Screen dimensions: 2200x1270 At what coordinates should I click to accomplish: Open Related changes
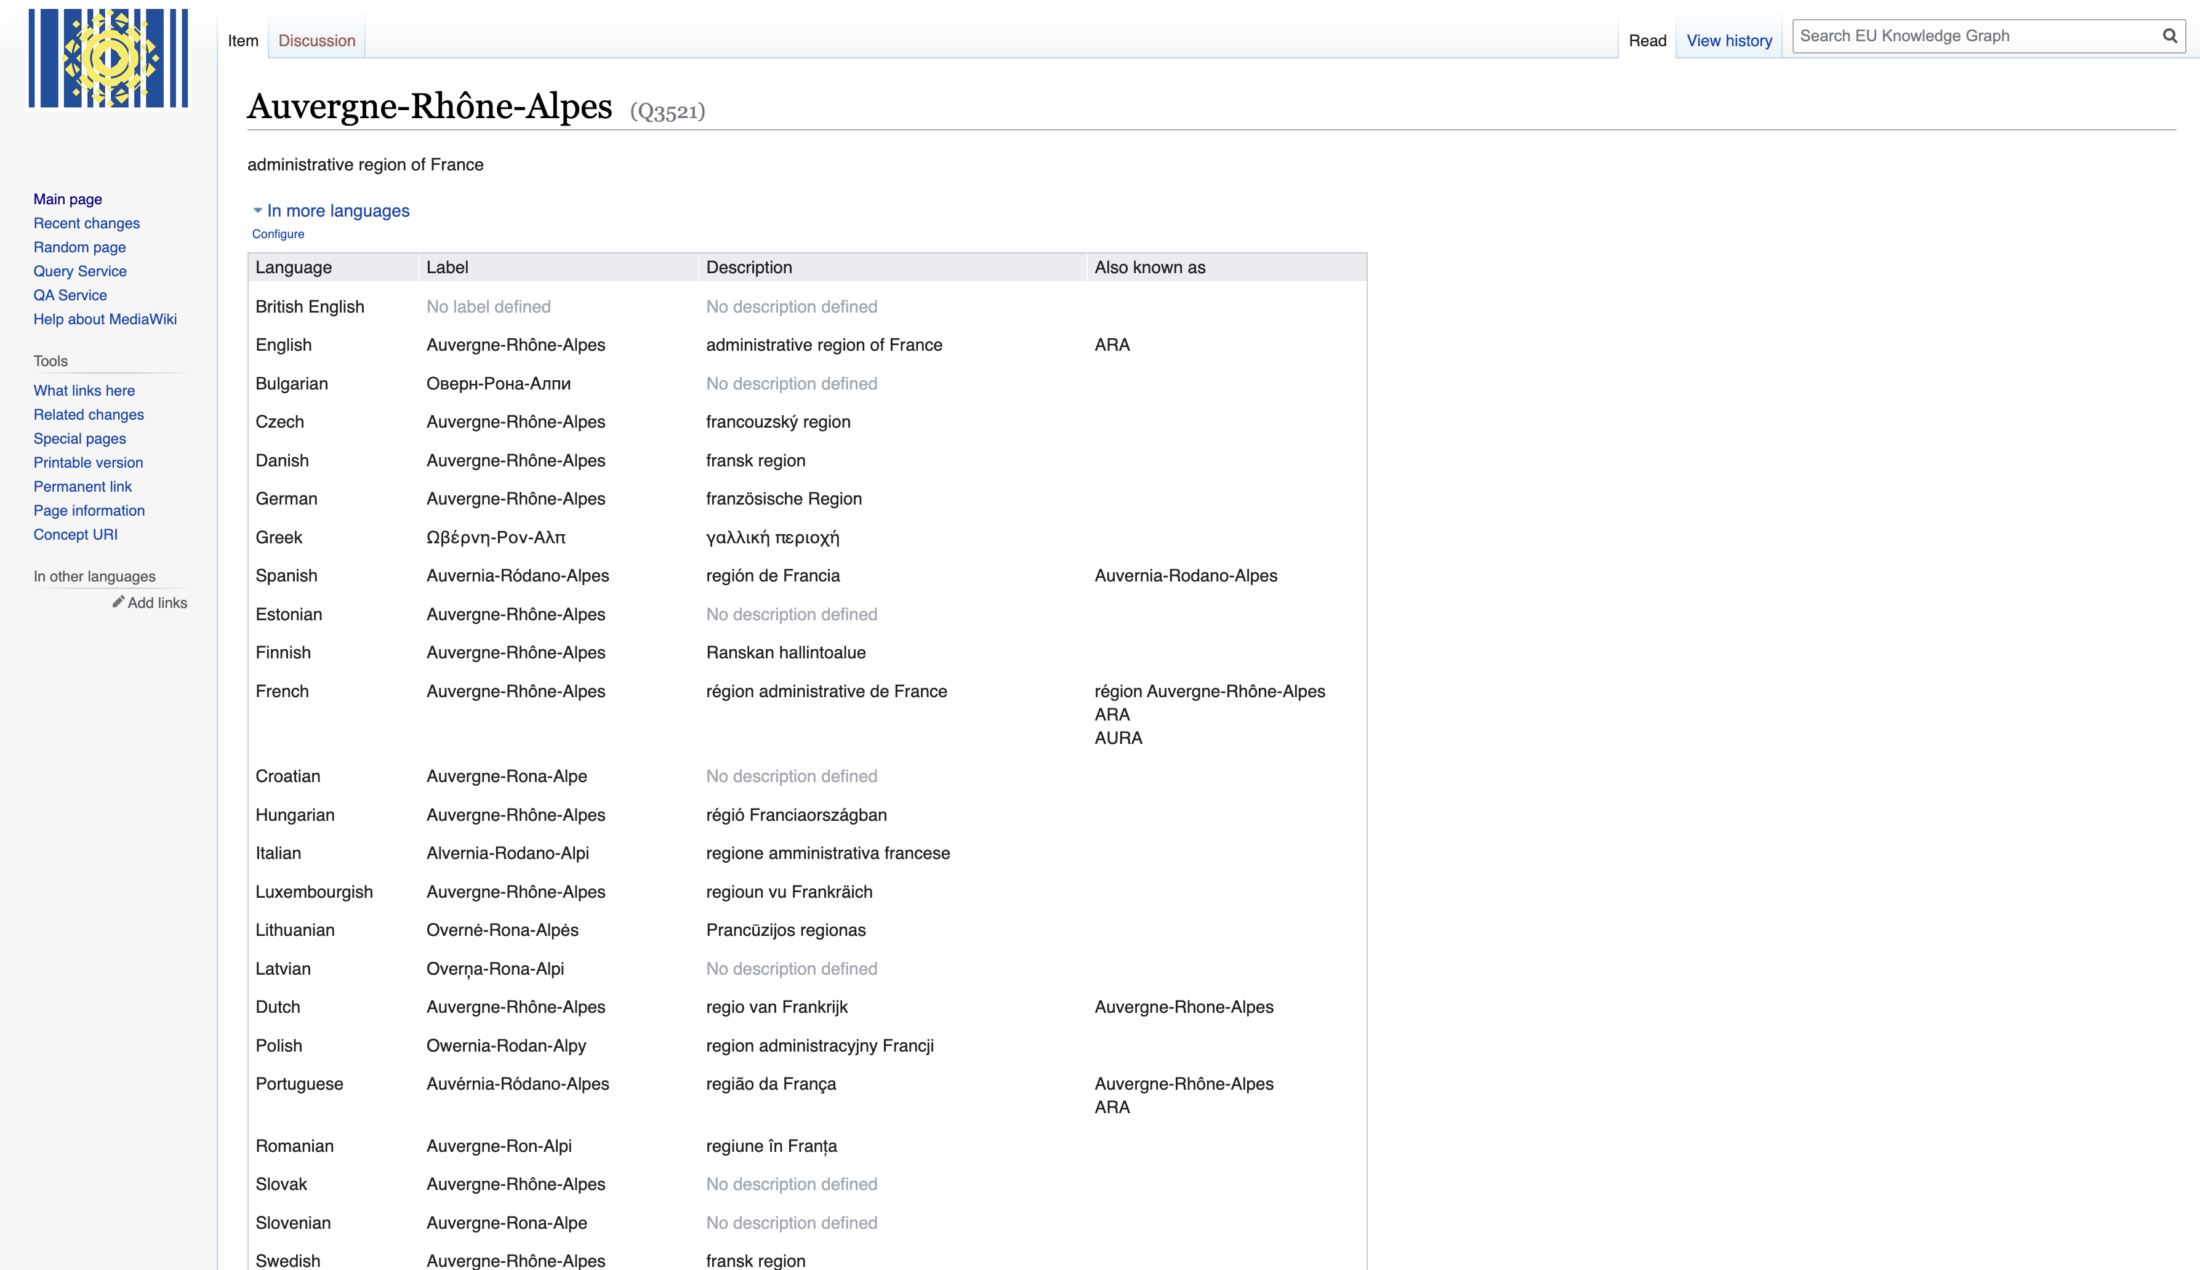point(89,414)
